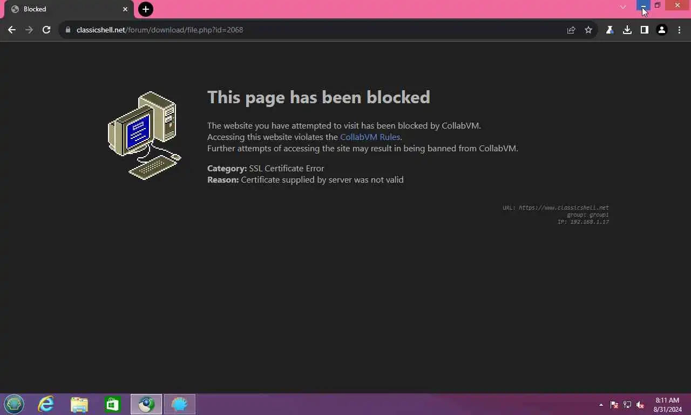Select the Classic Shell taskbar button
Image resolution: width=691 pixels, height=415 pixels.
coord(180,404)
